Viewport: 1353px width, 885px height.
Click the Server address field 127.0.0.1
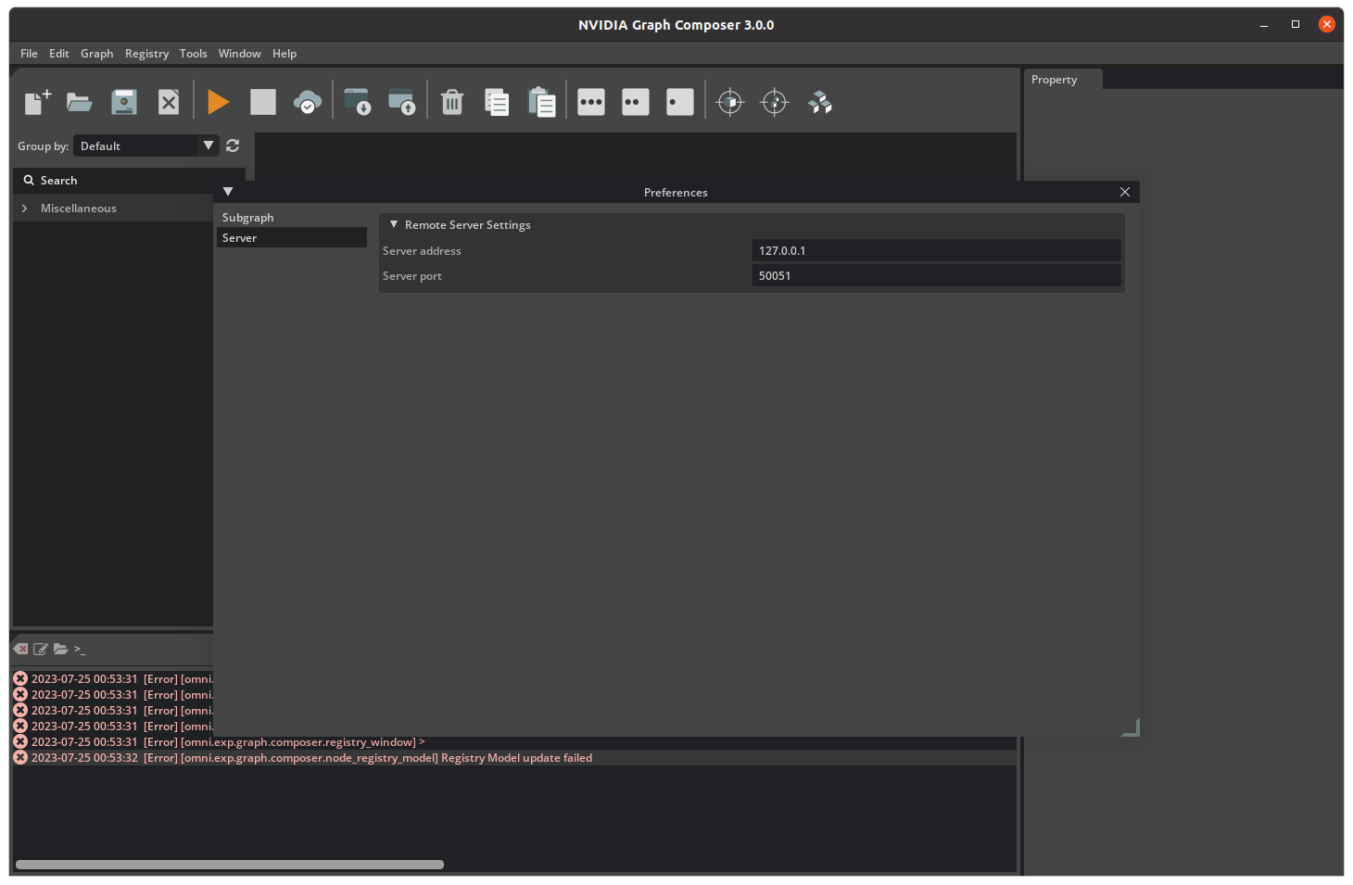coord(937,250)
